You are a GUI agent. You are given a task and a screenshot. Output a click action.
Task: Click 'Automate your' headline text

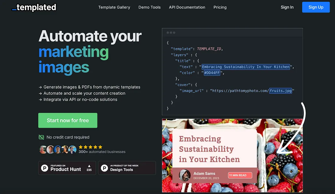90,36
